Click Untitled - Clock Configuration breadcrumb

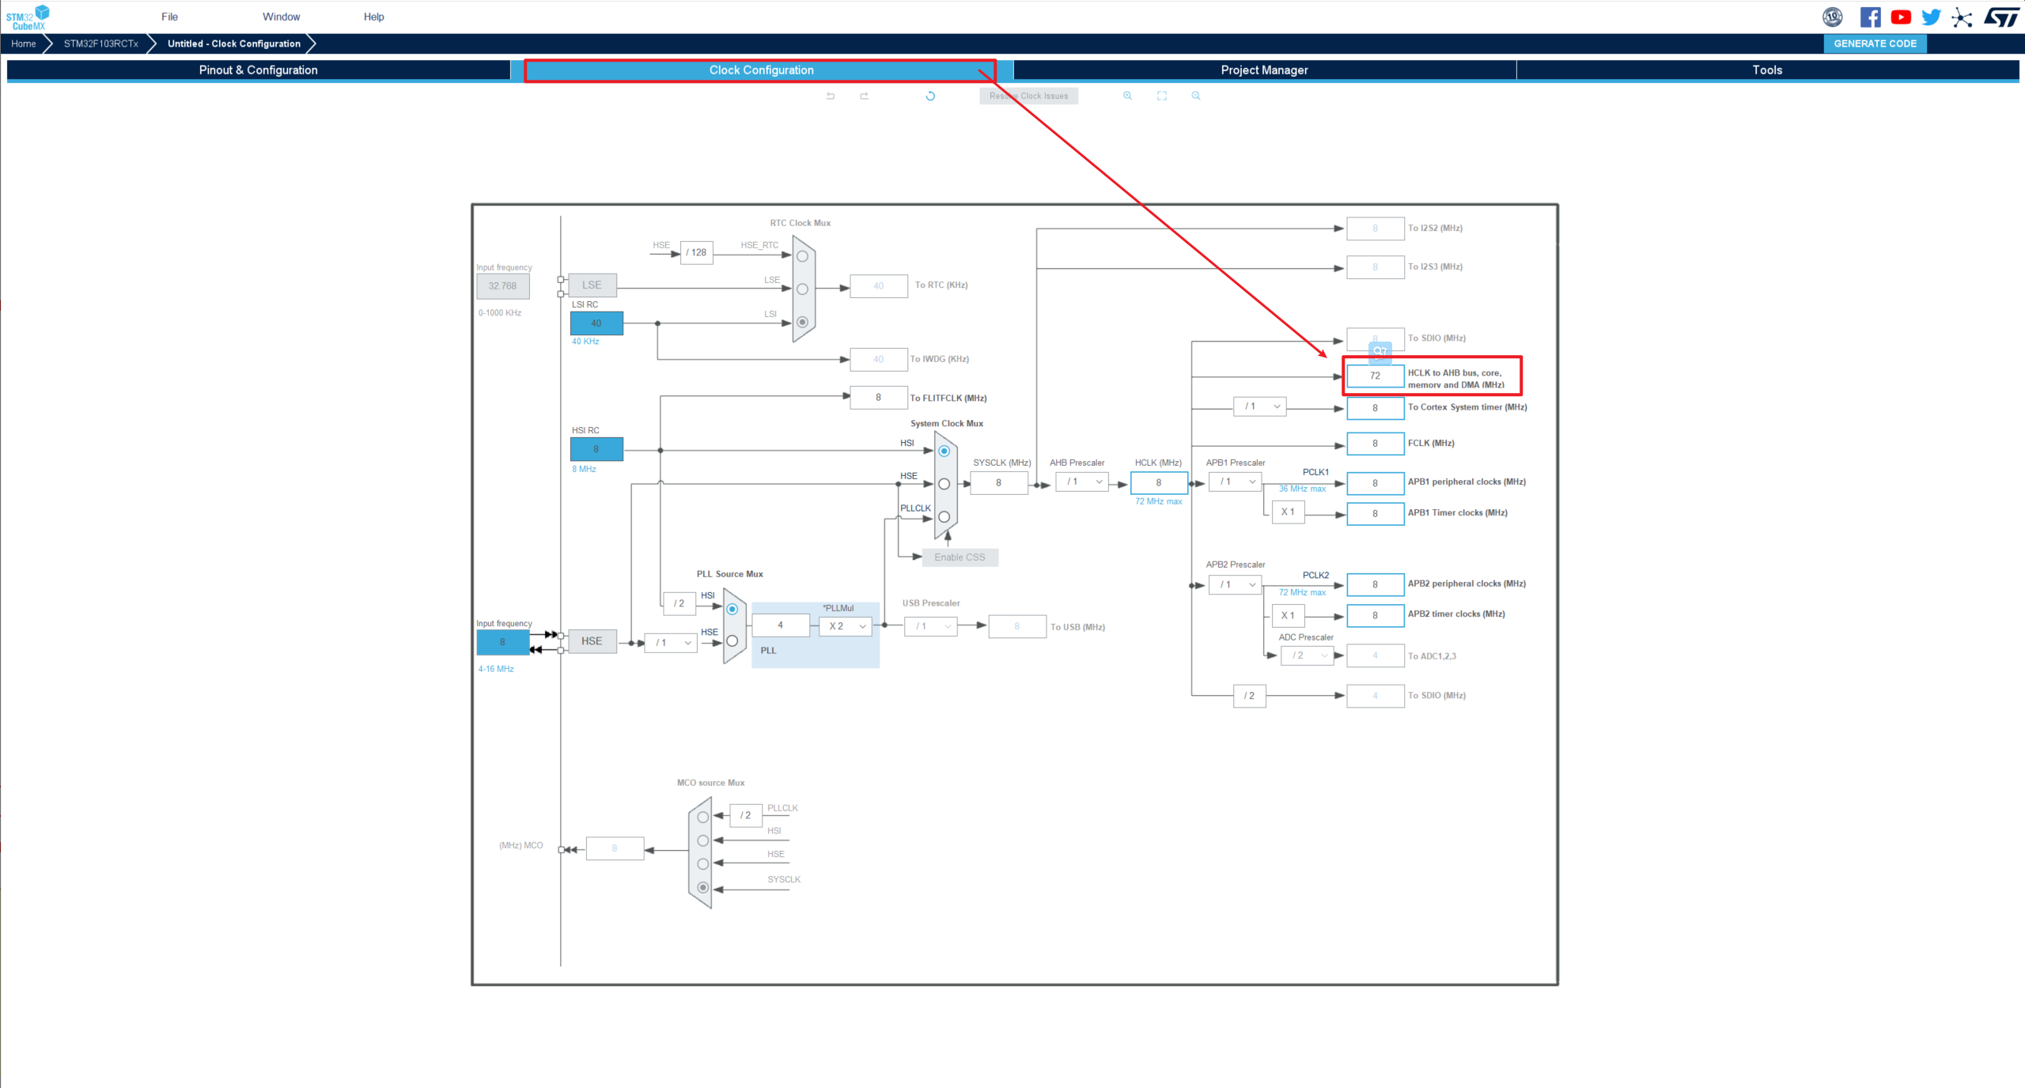234,43
